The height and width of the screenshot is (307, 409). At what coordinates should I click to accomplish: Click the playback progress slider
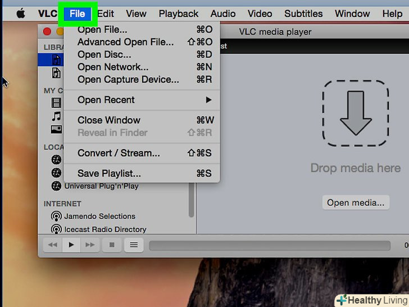[270, 245]
